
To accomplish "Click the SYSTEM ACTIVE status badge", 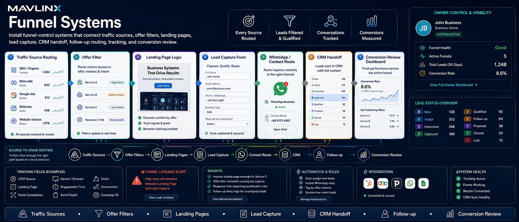I will point(449,34).
